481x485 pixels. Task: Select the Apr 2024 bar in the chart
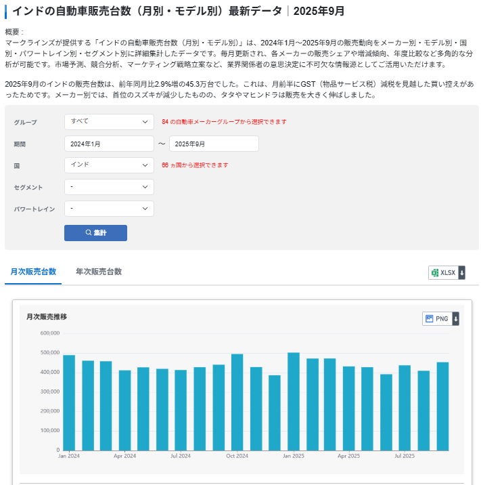tap(125, 410)
